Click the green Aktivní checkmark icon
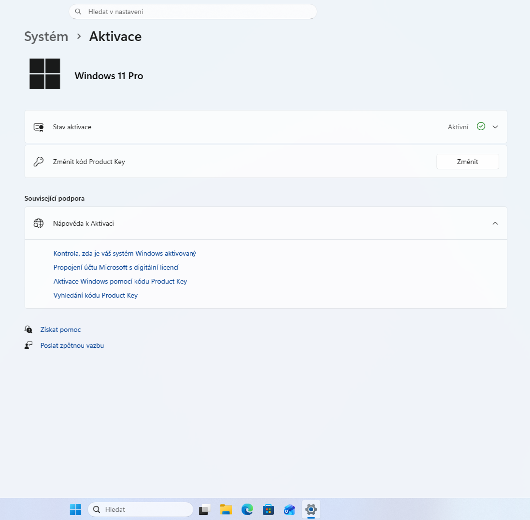530x520 pixels. [x=481, y=126]
